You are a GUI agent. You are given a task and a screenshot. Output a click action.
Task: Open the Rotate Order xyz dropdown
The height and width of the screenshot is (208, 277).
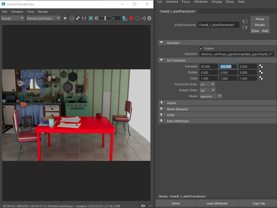pos(208,90)
